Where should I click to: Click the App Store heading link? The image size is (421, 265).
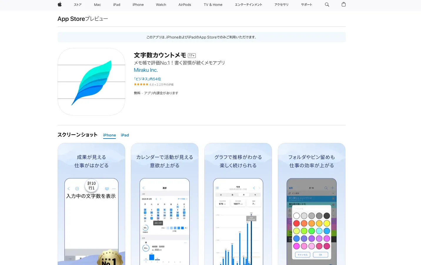(x=71, y=19)
